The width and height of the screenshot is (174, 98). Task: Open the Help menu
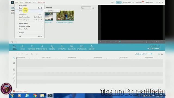[35, 2]
